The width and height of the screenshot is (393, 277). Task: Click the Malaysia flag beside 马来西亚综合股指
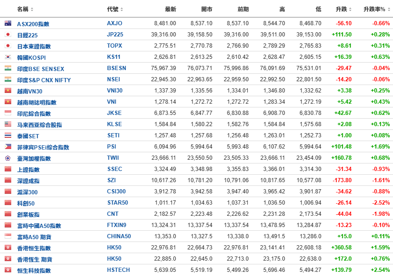pos(8,124)
